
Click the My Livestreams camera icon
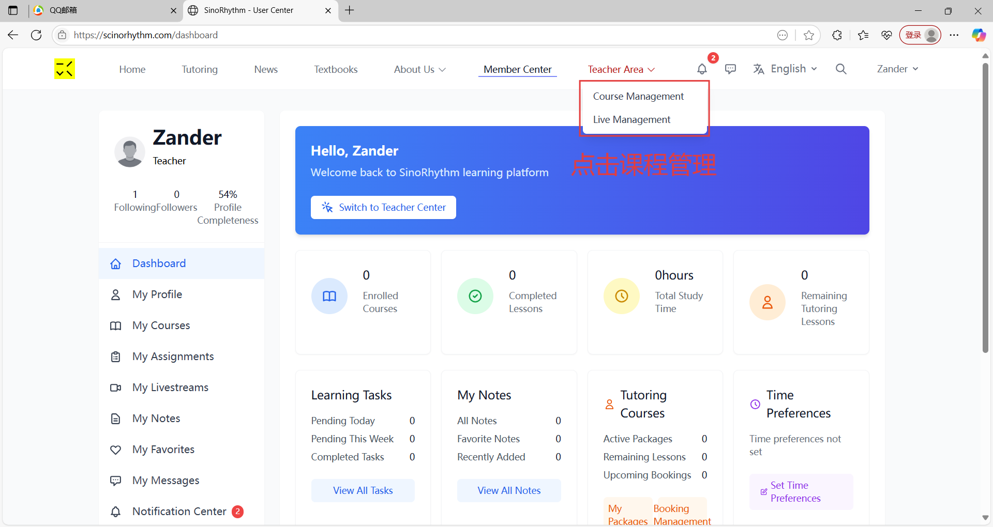point(116,388)
